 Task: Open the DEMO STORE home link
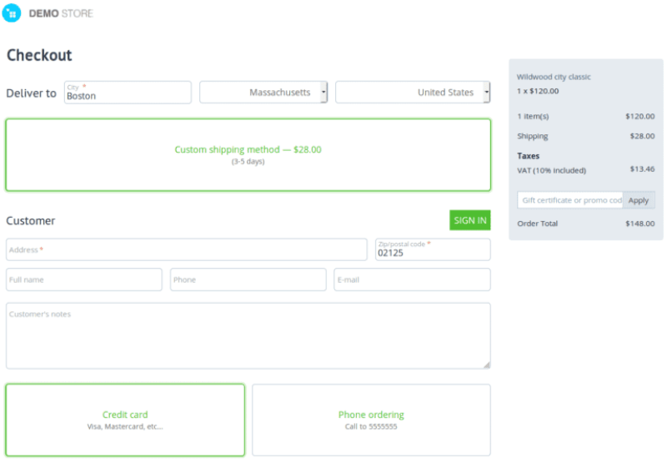[x=61, y=13]
